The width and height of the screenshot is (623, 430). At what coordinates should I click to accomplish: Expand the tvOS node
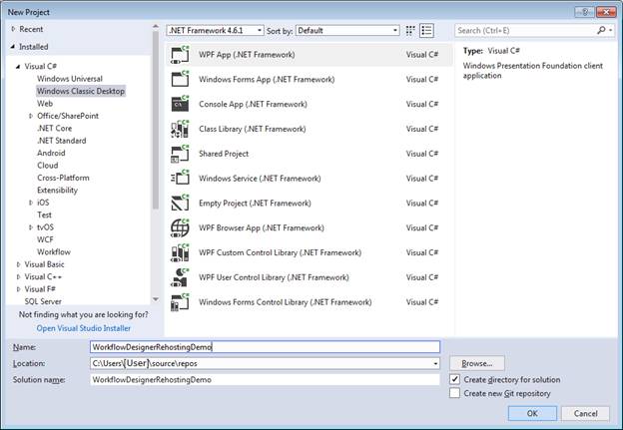coord(31,227)
